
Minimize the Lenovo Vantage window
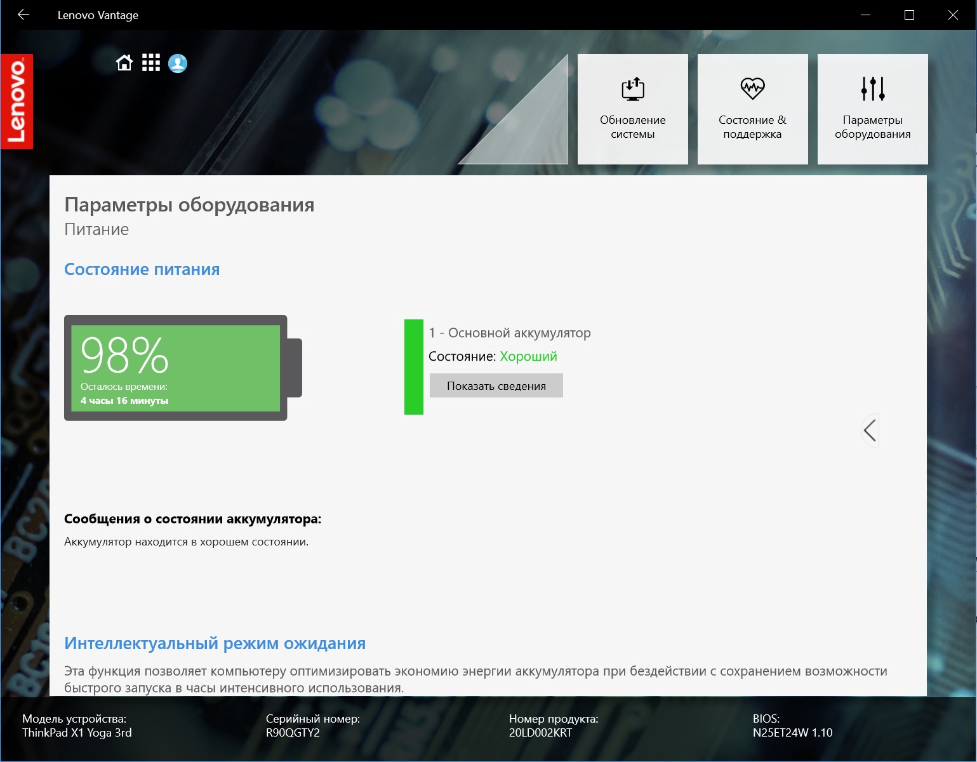[x=866, y=15]
